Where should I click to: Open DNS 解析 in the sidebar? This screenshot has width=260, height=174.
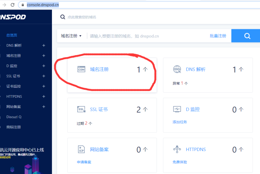(14, 46)
